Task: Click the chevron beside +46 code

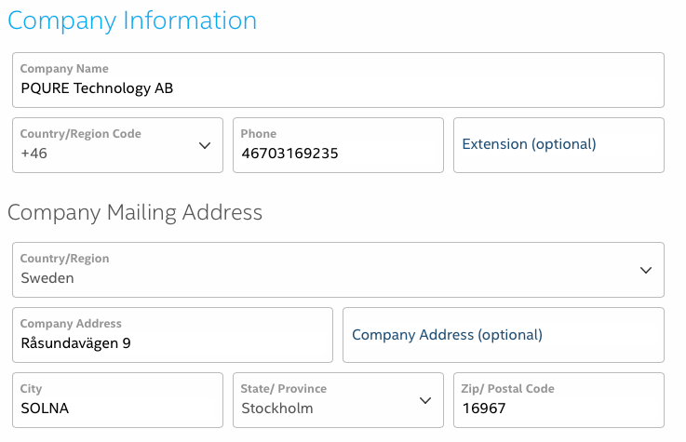Action: click(205, 145)
